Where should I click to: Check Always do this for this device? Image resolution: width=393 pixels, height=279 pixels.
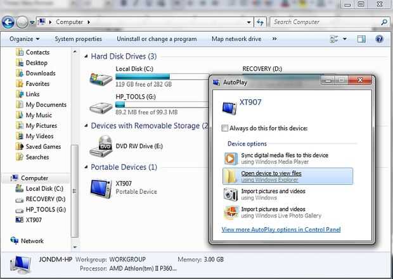click(225, 128)
